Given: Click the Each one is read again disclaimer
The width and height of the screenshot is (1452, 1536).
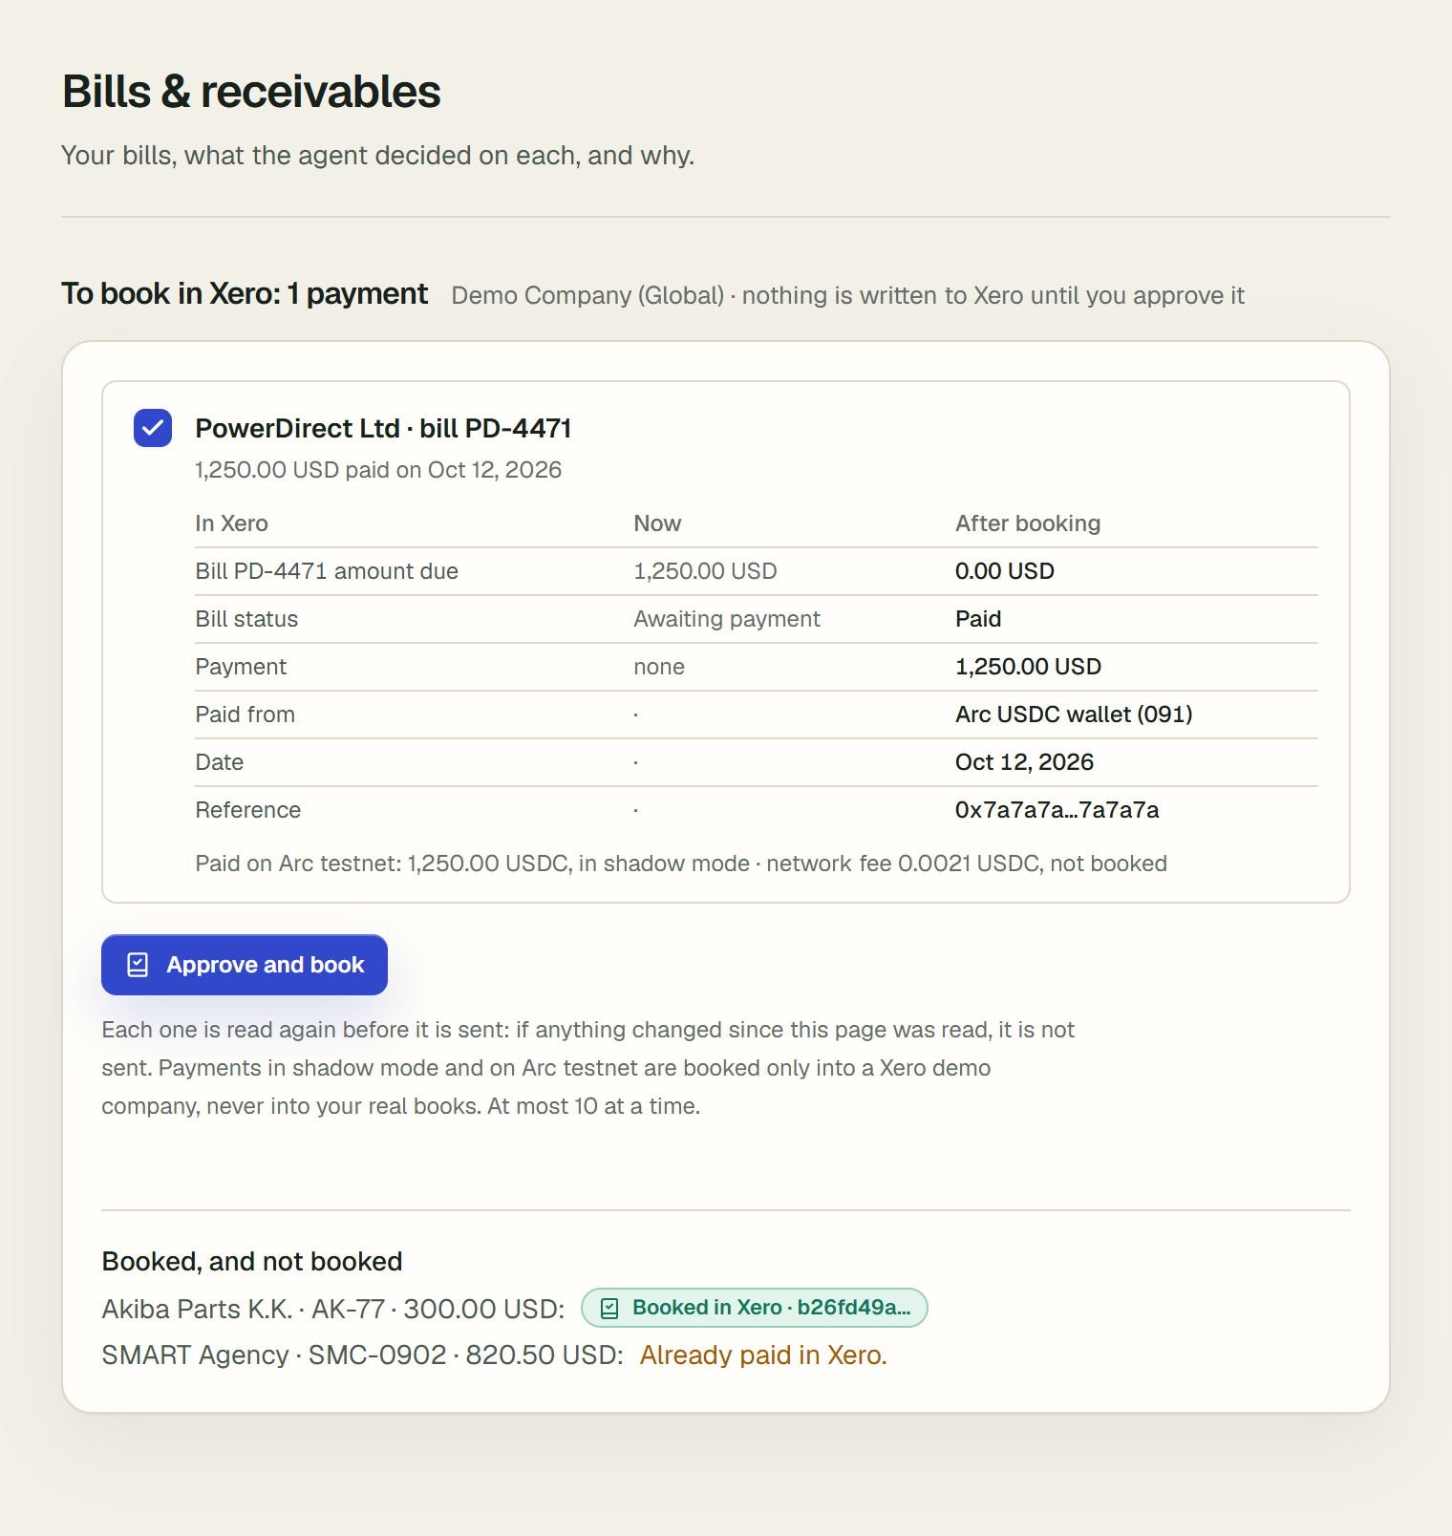Looking at the screenshot, I should click(x=588, y=1068).
